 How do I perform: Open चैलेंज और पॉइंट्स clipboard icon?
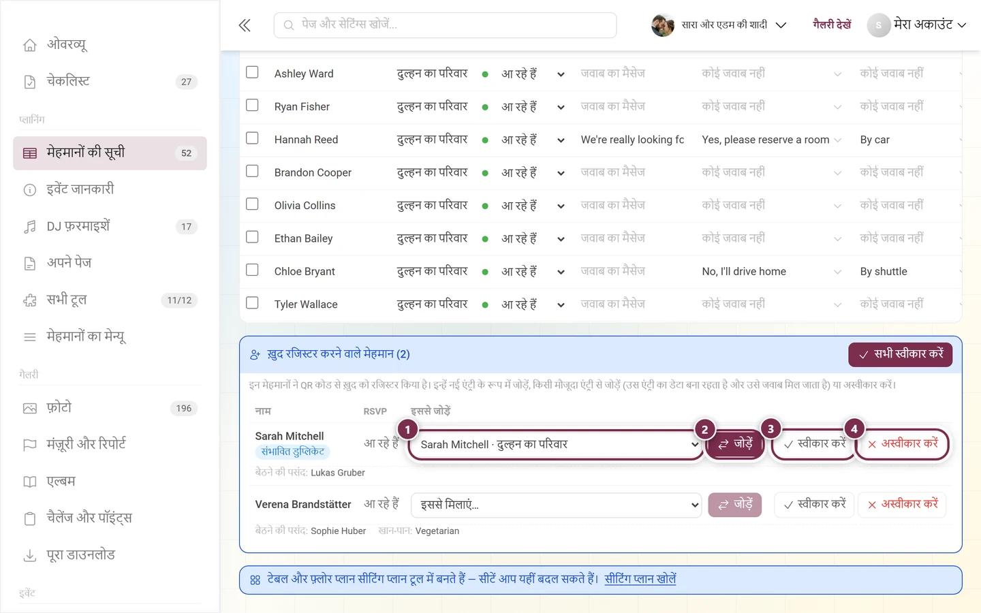(x=30, y=518)
